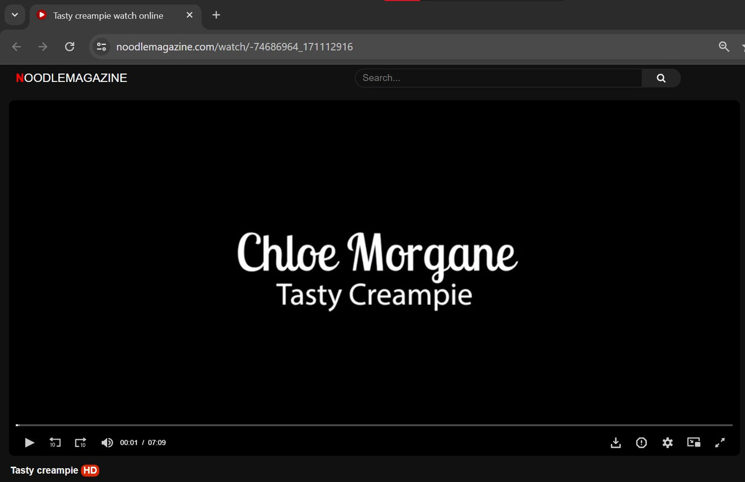This screenshot has width=745, height=482.
Task: Report the video via the exclamation icon
Action: point(641,443)
